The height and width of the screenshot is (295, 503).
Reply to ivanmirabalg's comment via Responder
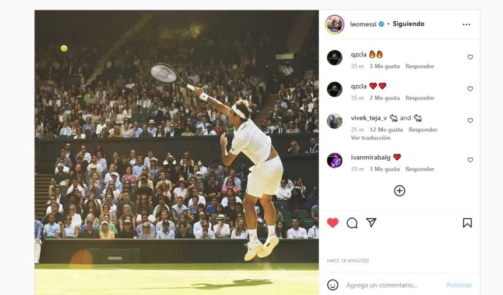(x=420, y=169)
